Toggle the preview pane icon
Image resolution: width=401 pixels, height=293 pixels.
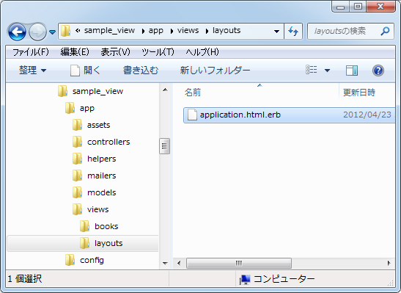click(352, 70)
